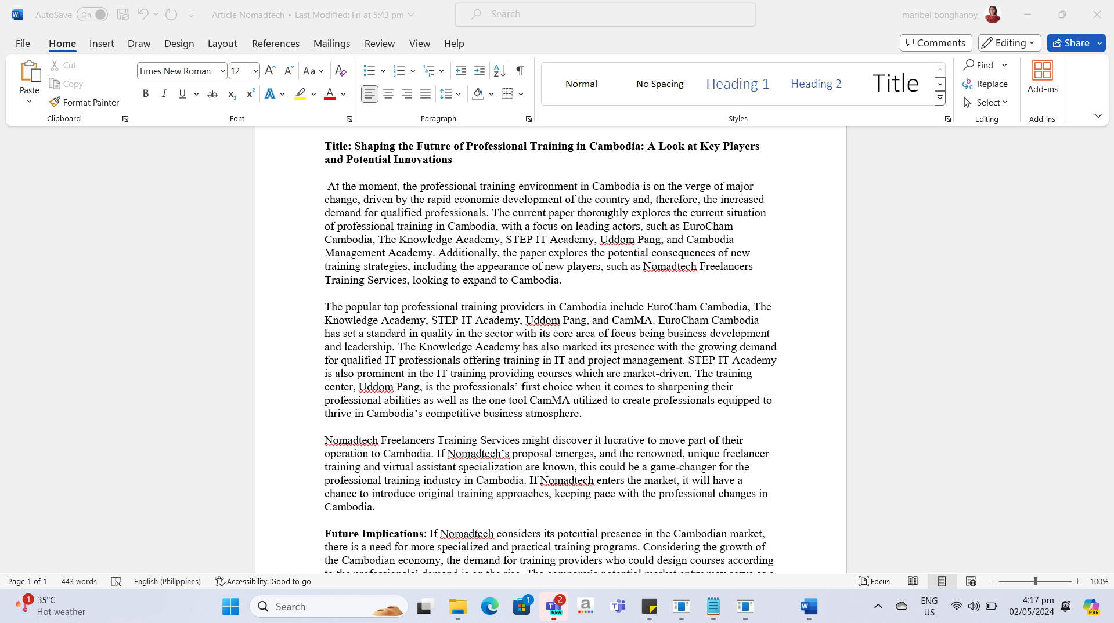Open File Explorer from taskbar
Screen dimensions: 1114x623
click(x=458, y=607)
